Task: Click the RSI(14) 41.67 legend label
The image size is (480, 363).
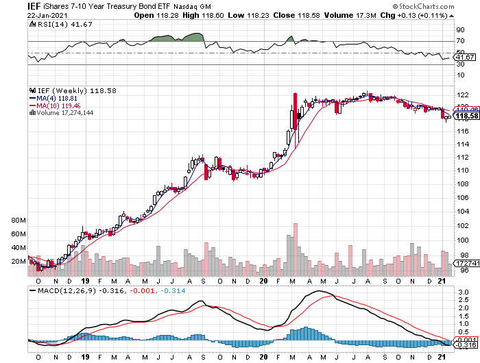Action: [x=65, y=24]
